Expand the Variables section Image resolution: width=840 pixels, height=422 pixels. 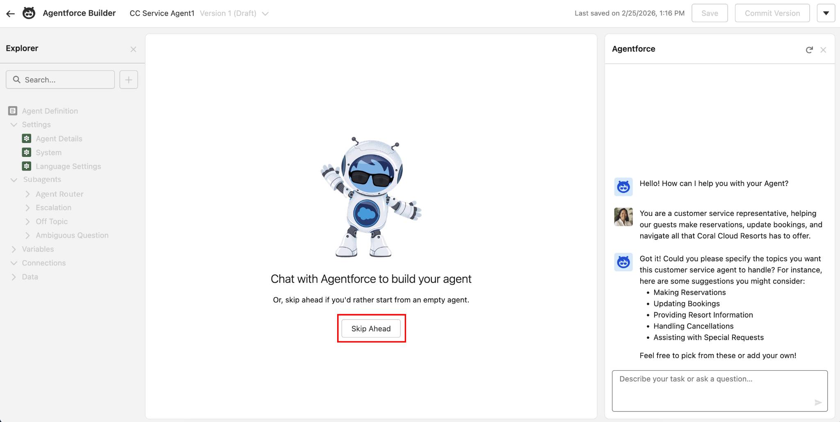click(x=14, y=249)
